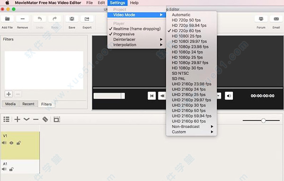This screenshot has height=181, width=284.
Task: Click the Redo arrow icon
Action: (55, 19)
